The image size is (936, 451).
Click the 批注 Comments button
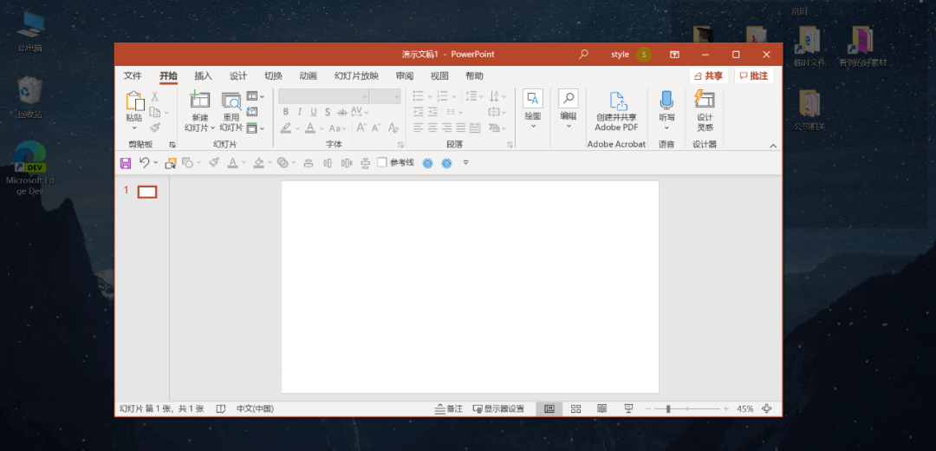(754, 75)
